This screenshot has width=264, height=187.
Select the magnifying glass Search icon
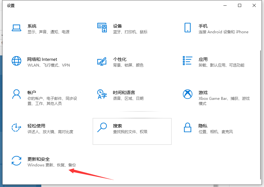coord(102,127)
